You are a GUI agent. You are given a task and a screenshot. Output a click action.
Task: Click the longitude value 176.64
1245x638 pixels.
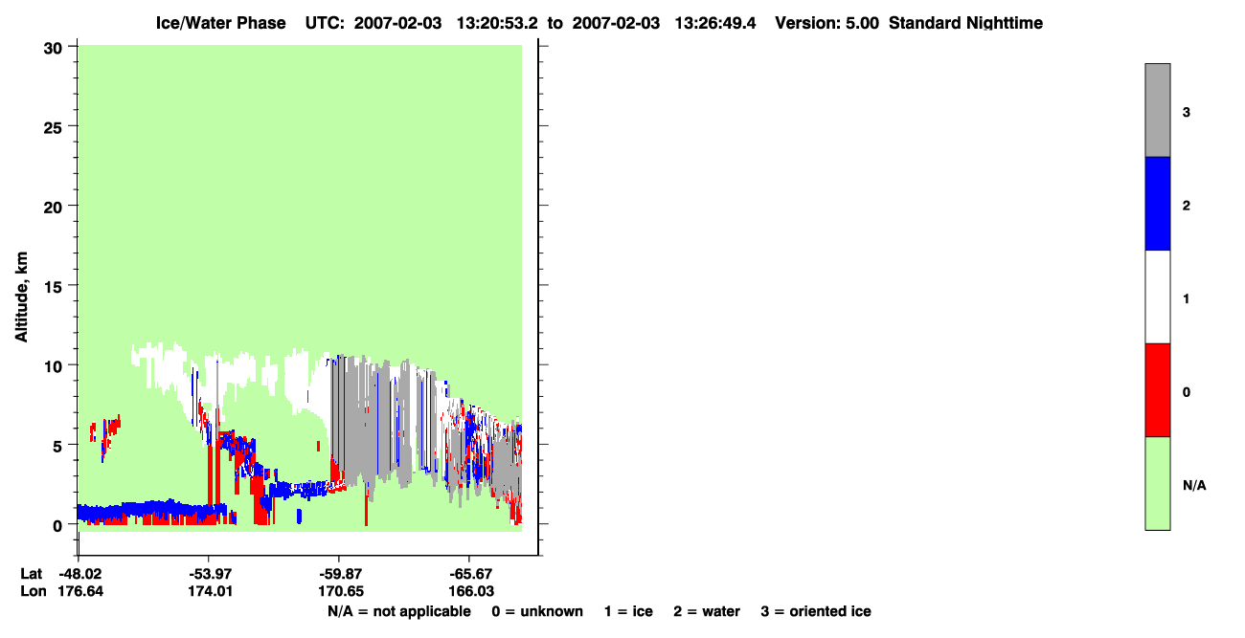82,592
